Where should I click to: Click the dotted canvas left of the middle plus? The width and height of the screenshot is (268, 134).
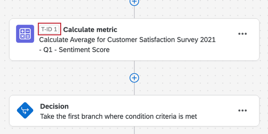(79, 78)
